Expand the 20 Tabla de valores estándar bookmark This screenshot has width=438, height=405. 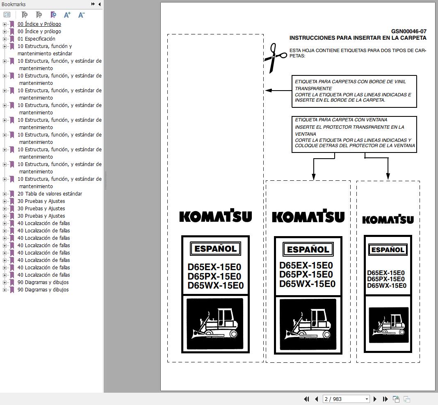(5, 194)
